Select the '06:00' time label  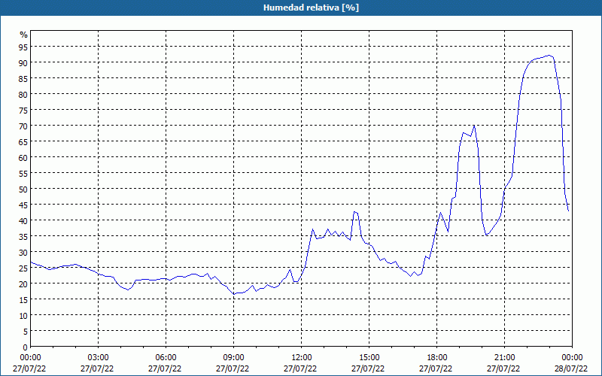166,358
